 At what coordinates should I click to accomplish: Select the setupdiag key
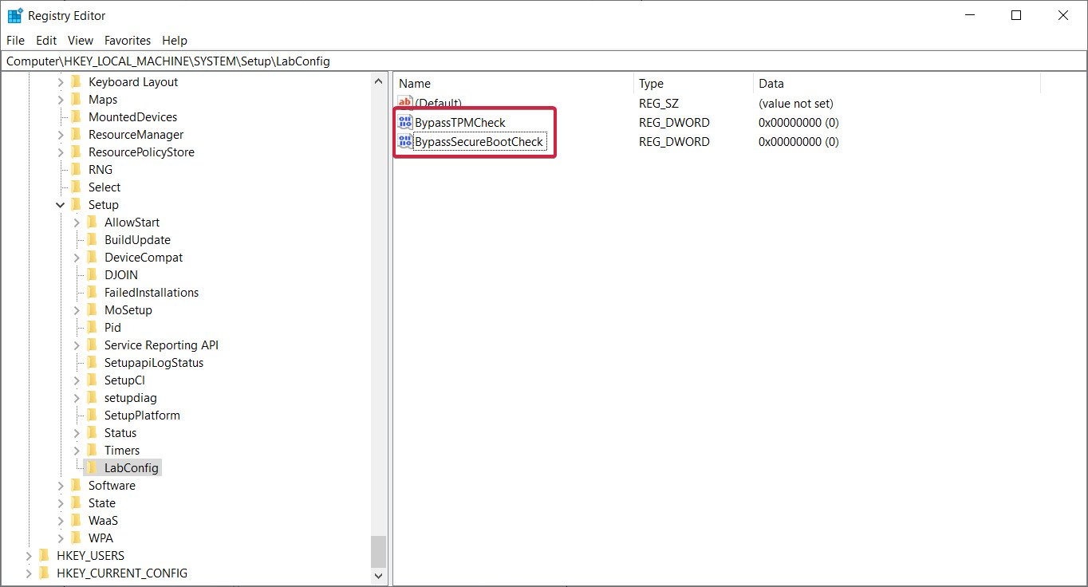[x=131, y=398]
